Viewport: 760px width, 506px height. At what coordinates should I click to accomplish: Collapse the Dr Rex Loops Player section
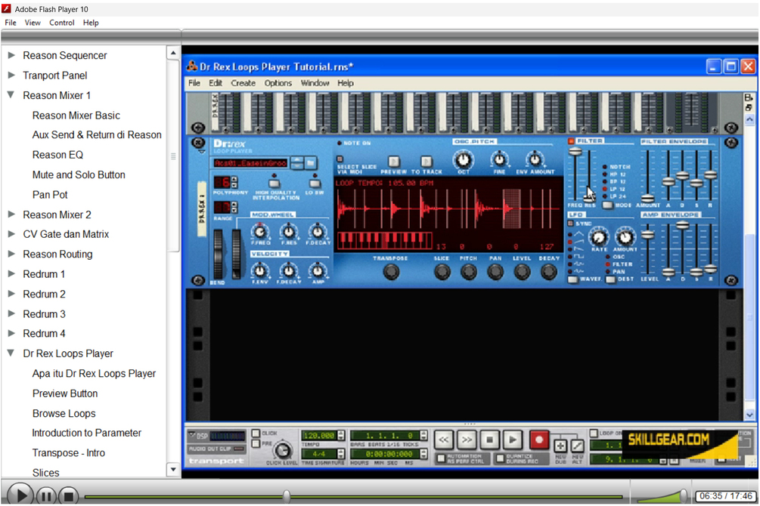[x=11, y=353]
